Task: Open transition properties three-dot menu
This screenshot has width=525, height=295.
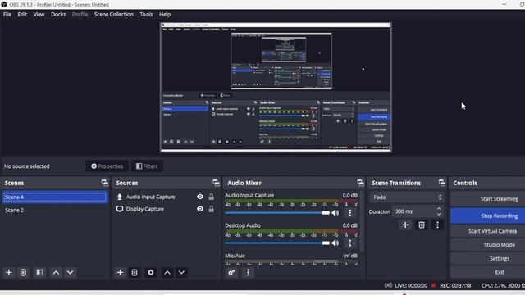Action: [x=437, y=225]
